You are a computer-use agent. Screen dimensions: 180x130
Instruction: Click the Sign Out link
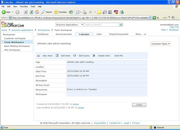coord(174,27)
